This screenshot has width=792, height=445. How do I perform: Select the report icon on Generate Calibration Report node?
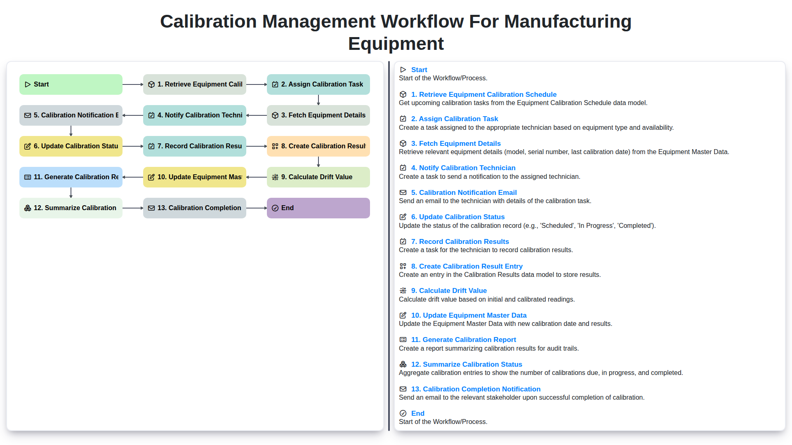point(28,177)
